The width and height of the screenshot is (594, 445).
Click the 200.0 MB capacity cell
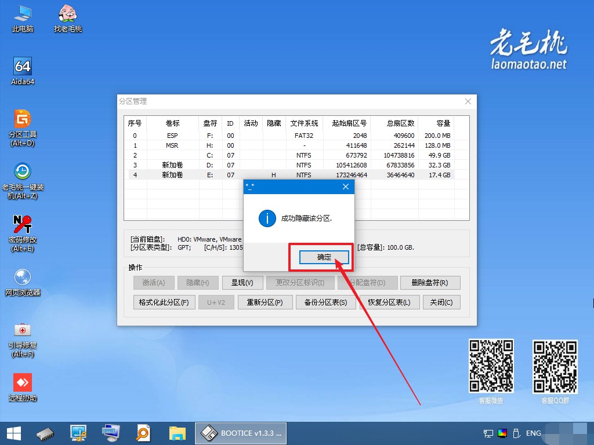coord(437,136)
